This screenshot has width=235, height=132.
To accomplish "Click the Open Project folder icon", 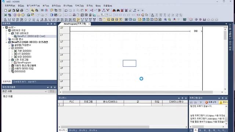I will [x=10, y=10].
